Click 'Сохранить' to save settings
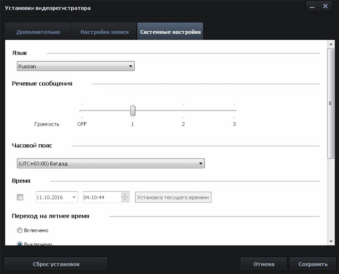The height and width of the screenshot is (274, 339). [312, 264]
